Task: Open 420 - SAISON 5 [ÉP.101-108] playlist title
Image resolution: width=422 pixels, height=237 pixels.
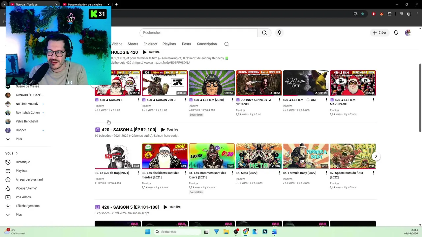Action: pyautogui.click(x=130, y=207)
